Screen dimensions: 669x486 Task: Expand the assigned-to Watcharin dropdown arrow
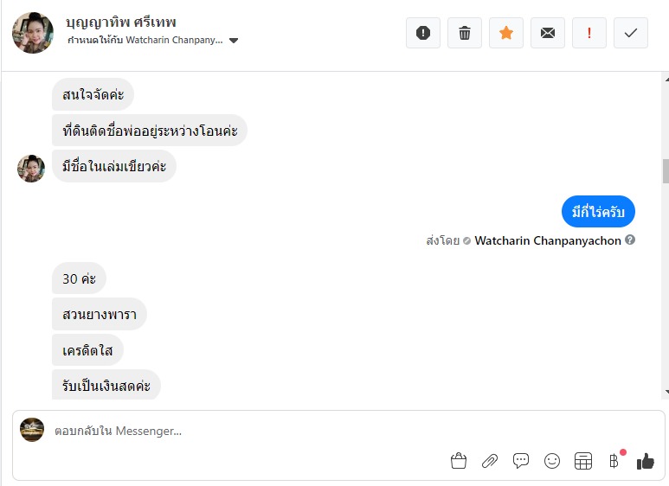pos(234,41)
